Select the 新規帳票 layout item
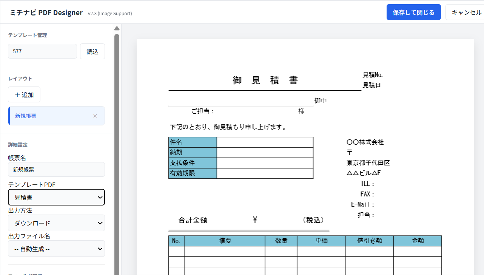 tap(57, 116)
